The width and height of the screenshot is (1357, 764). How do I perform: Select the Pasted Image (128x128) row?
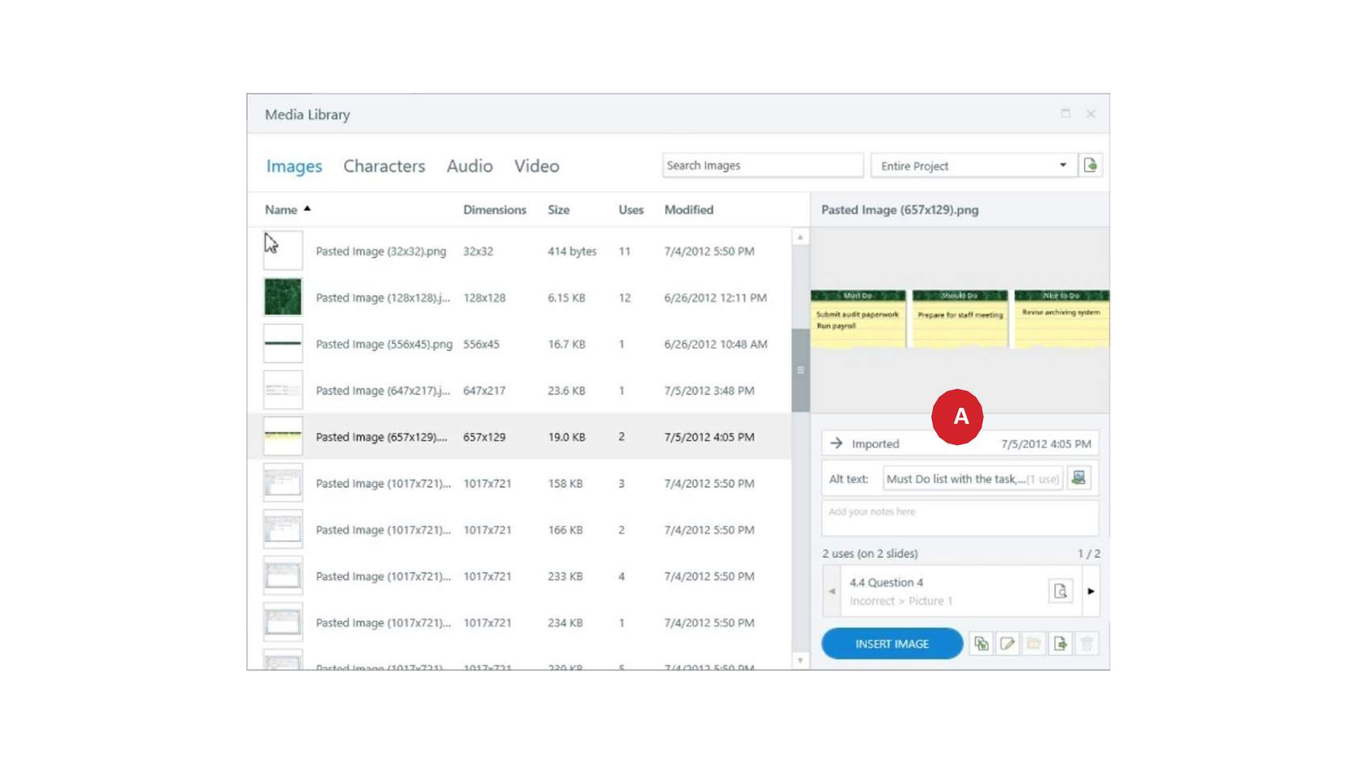[x=519, y=297]
